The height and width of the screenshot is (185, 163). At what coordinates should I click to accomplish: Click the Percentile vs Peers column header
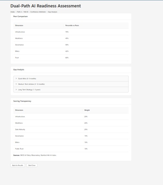pyautogui.click(x=72, y=26)
